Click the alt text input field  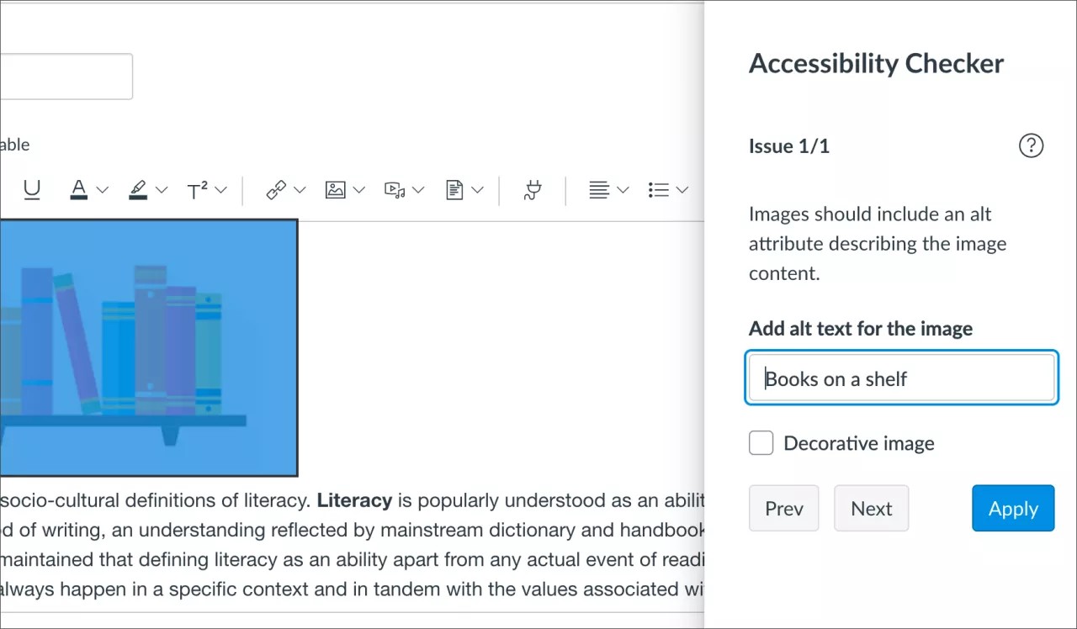901,378
